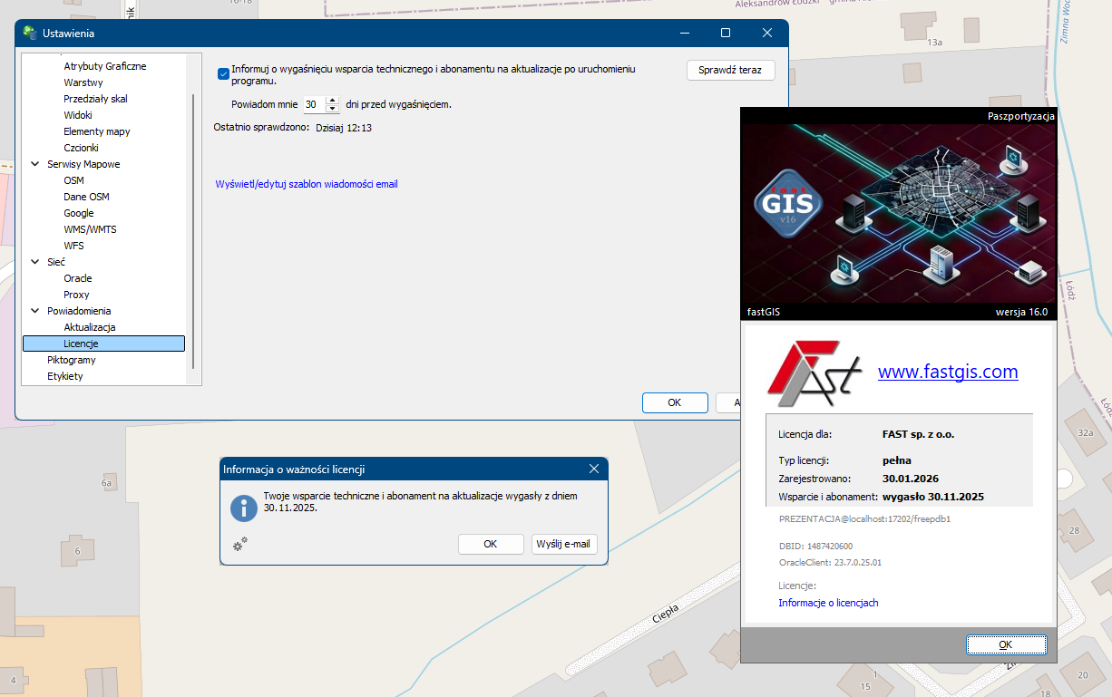This screenshot has width=1112, height=697.
Task: Increase days-before-expiry spinner value
Action: [x=332, y=100]
